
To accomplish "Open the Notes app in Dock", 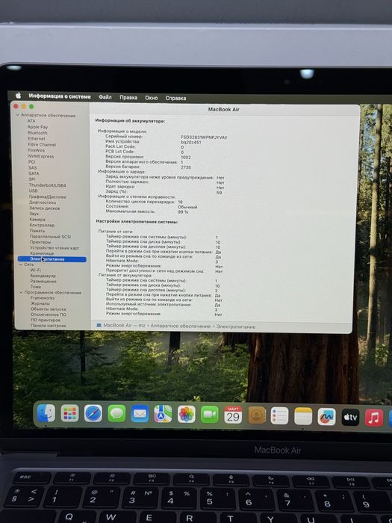I will tap(303, 416).
